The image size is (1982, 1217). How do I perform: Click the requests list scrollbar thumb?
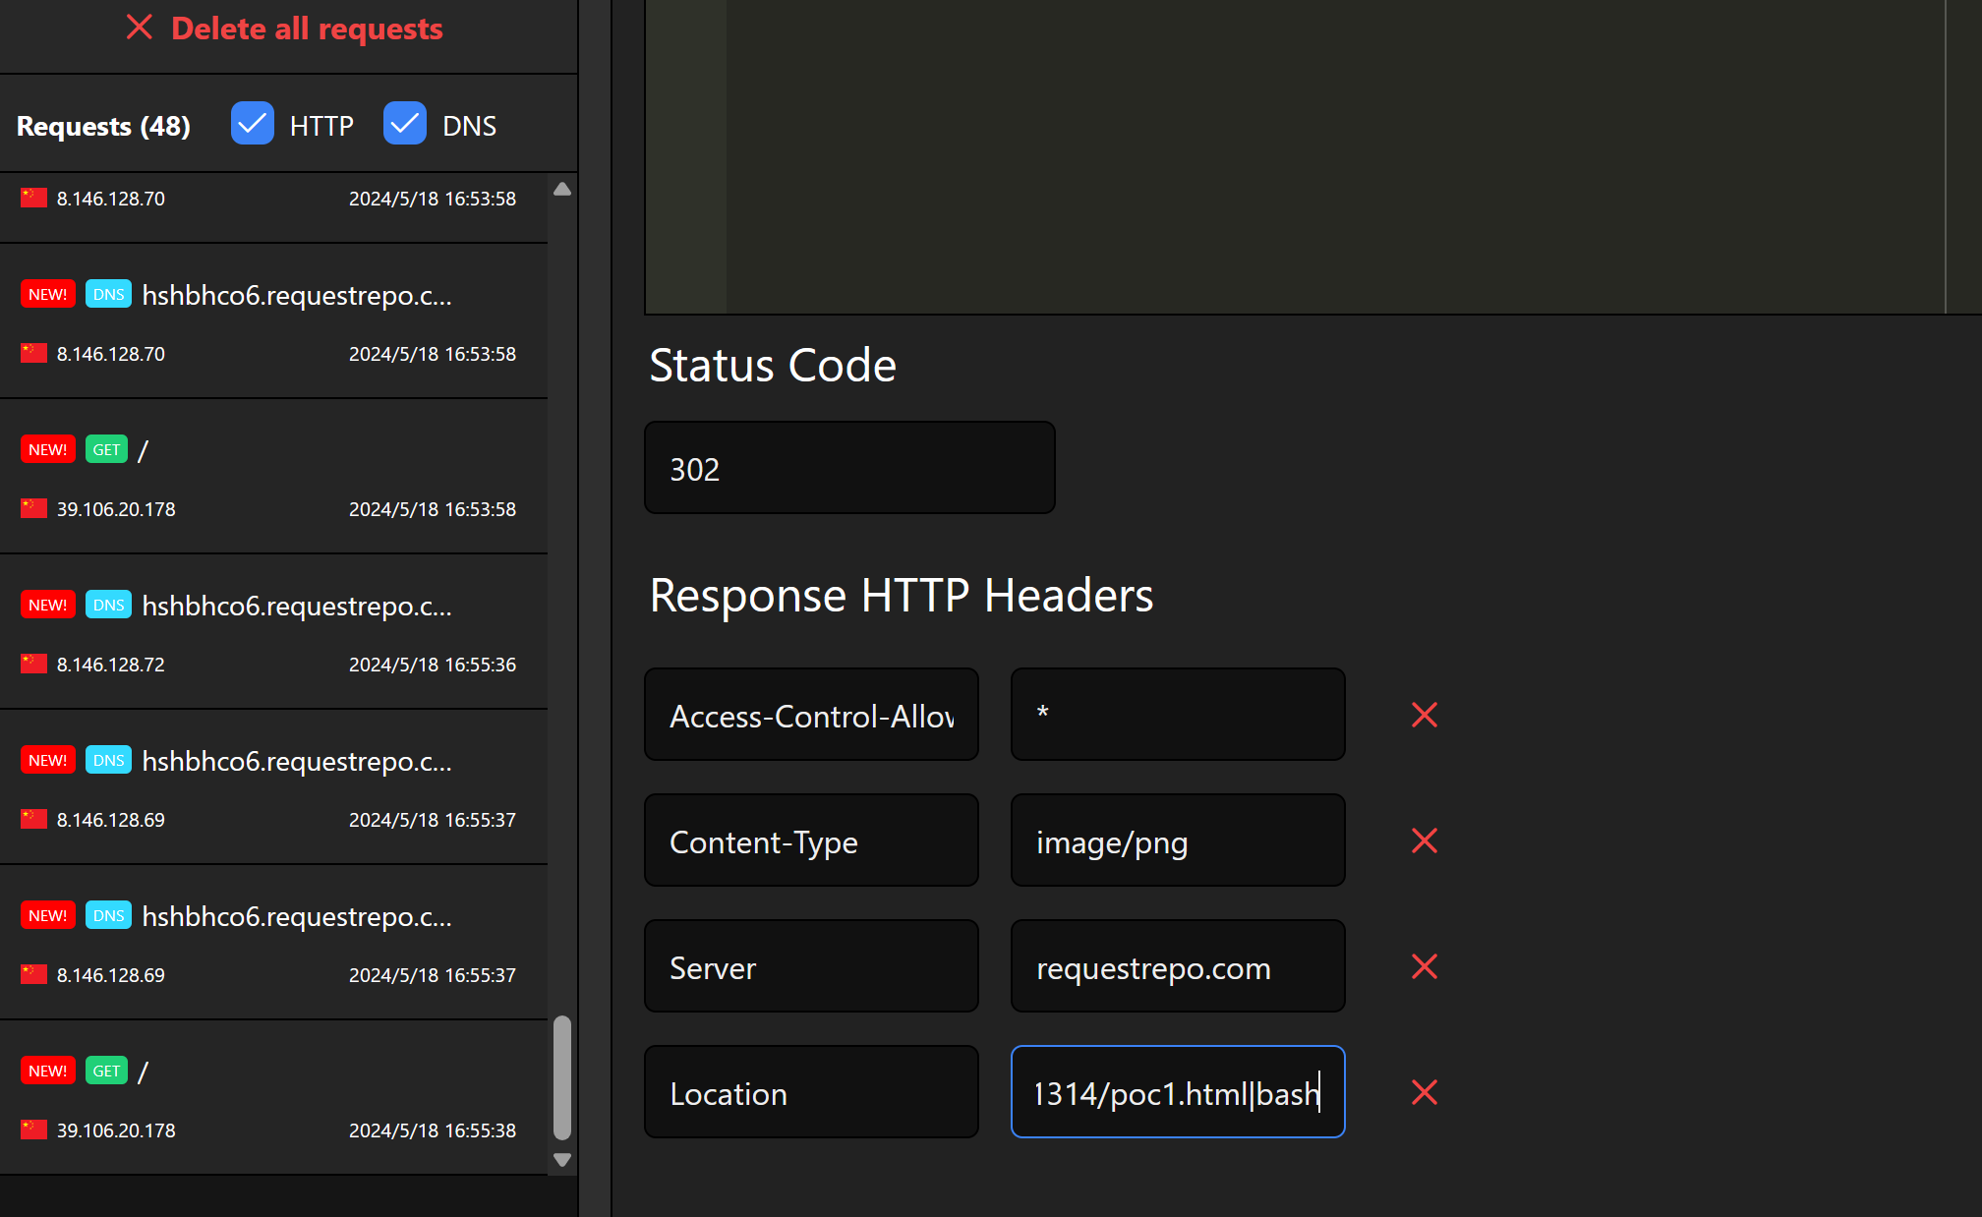562,1077
